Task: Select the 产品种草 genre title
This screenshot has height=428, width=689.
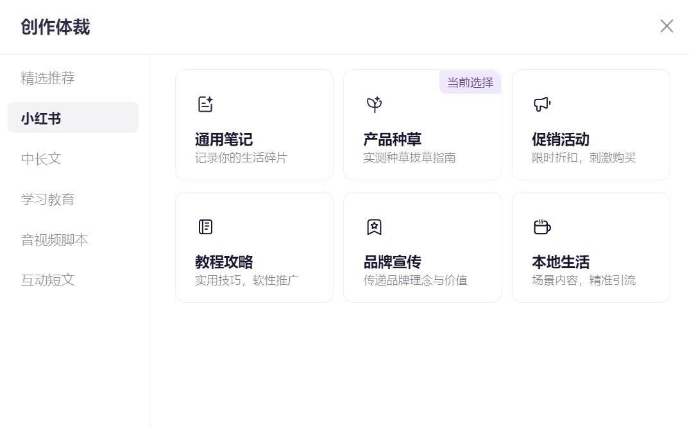Action: click(393, 139)
